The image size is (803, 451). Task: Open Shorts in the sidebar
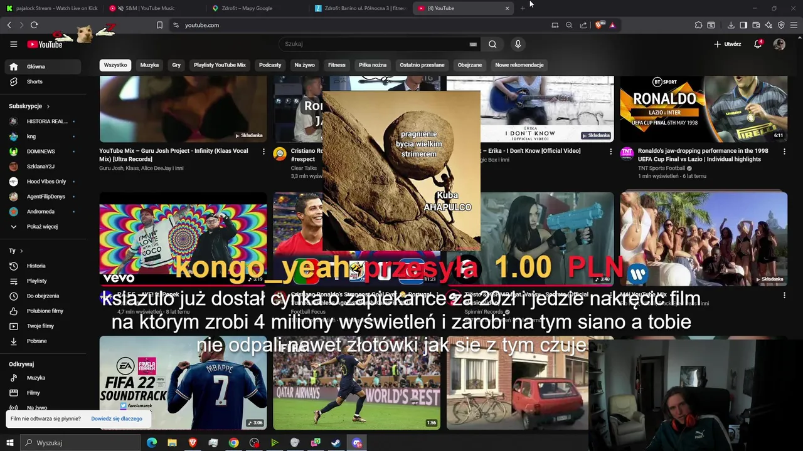(x=43, y=81)
